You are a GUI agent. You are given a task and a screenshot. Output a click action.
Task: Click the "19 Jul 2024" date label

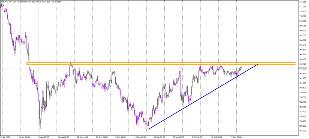click(5, 137)
